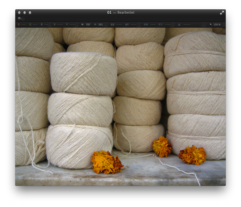The image size is (241, 207).
Task: Click the magnifier zoom icon
Action: [211, 25]
